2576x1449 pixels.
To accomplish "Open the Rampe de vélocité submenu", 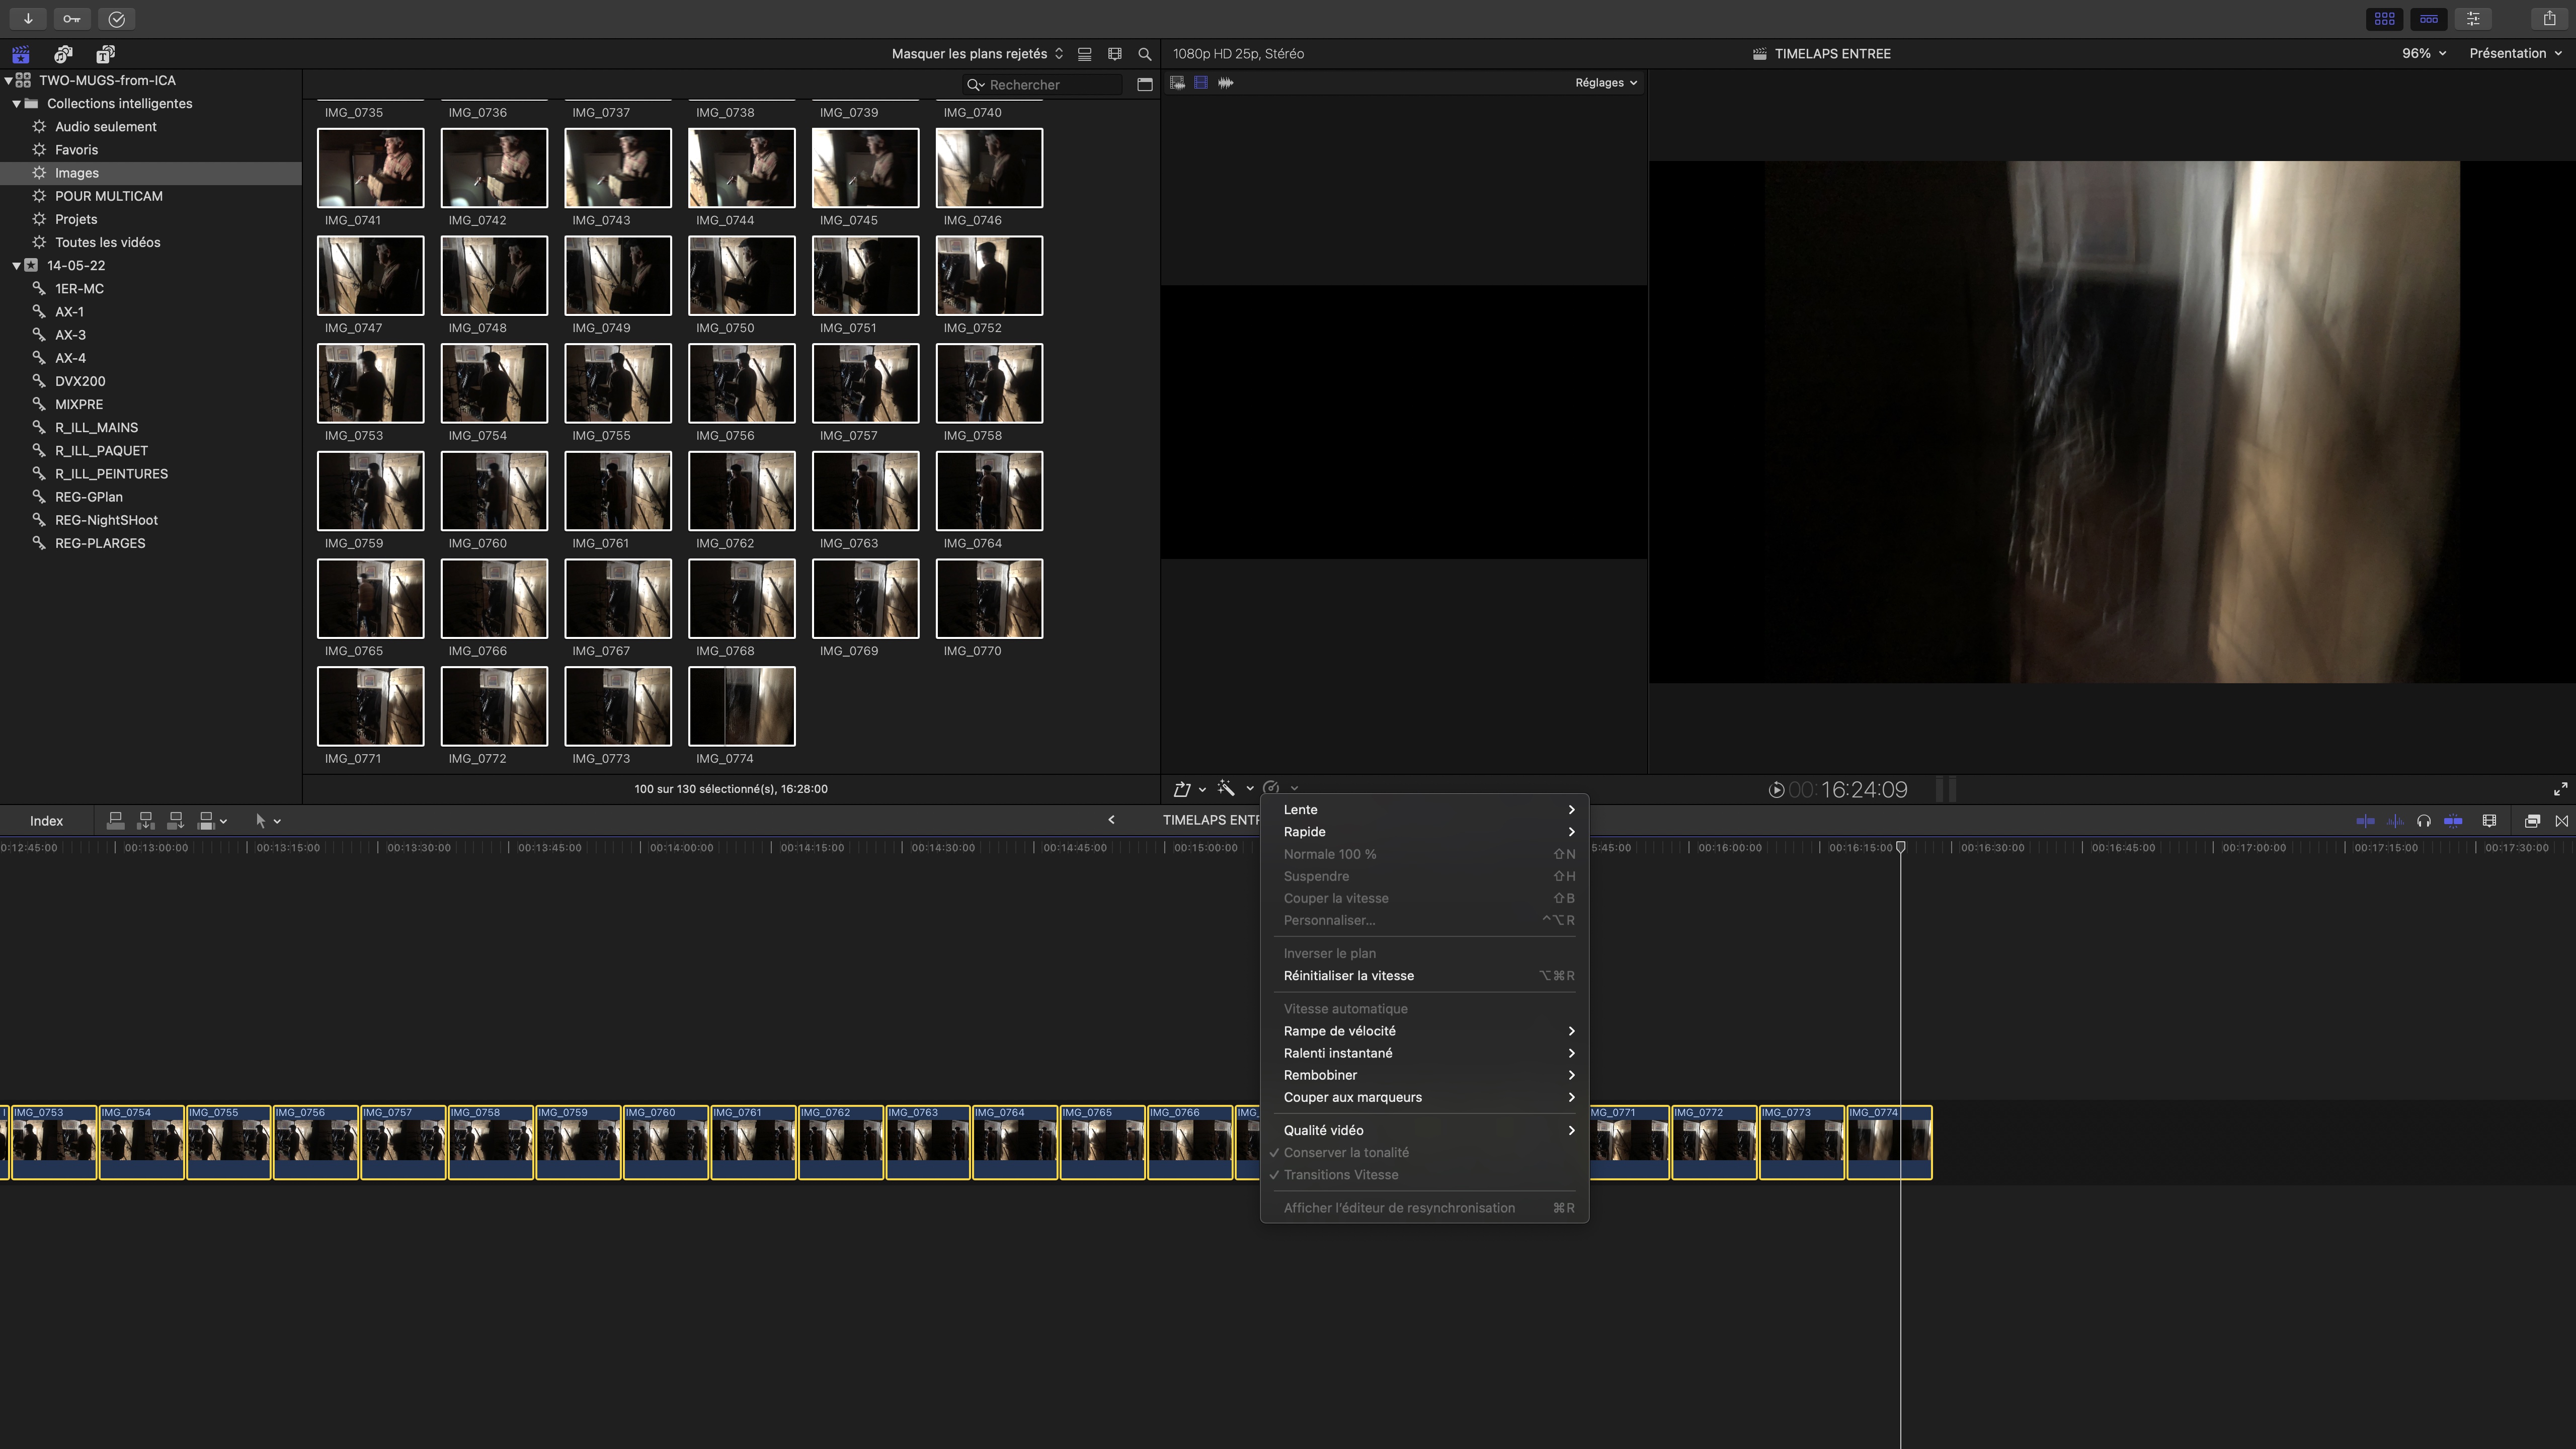I will tap(1340, 1031).
